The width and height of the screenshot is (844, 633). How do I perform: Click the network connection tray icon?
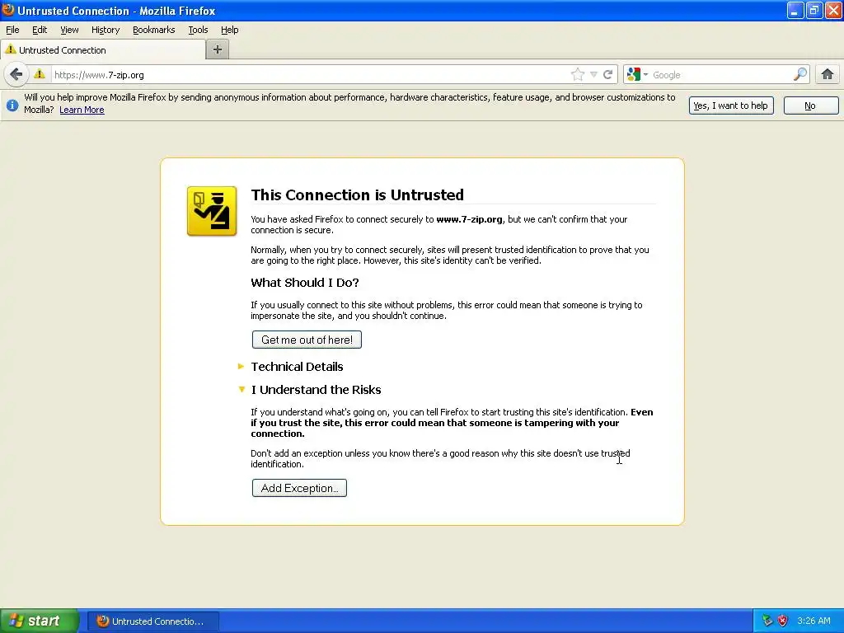point(767,621)
